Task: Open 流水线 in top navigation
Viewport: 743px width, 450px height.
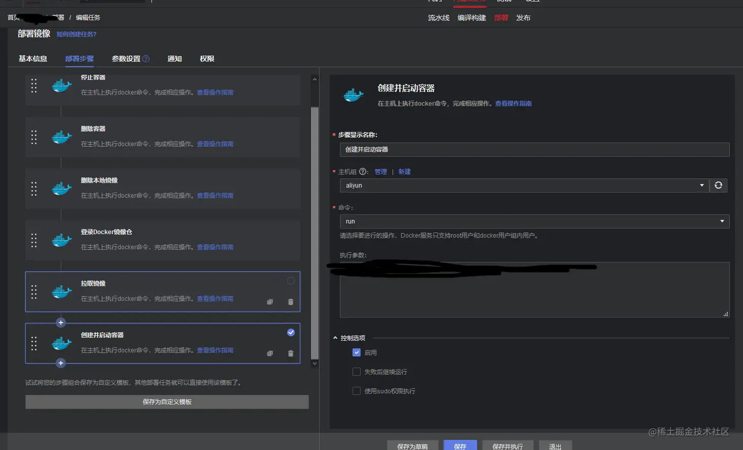Action: pyautogui.click(x=439, y=18)
